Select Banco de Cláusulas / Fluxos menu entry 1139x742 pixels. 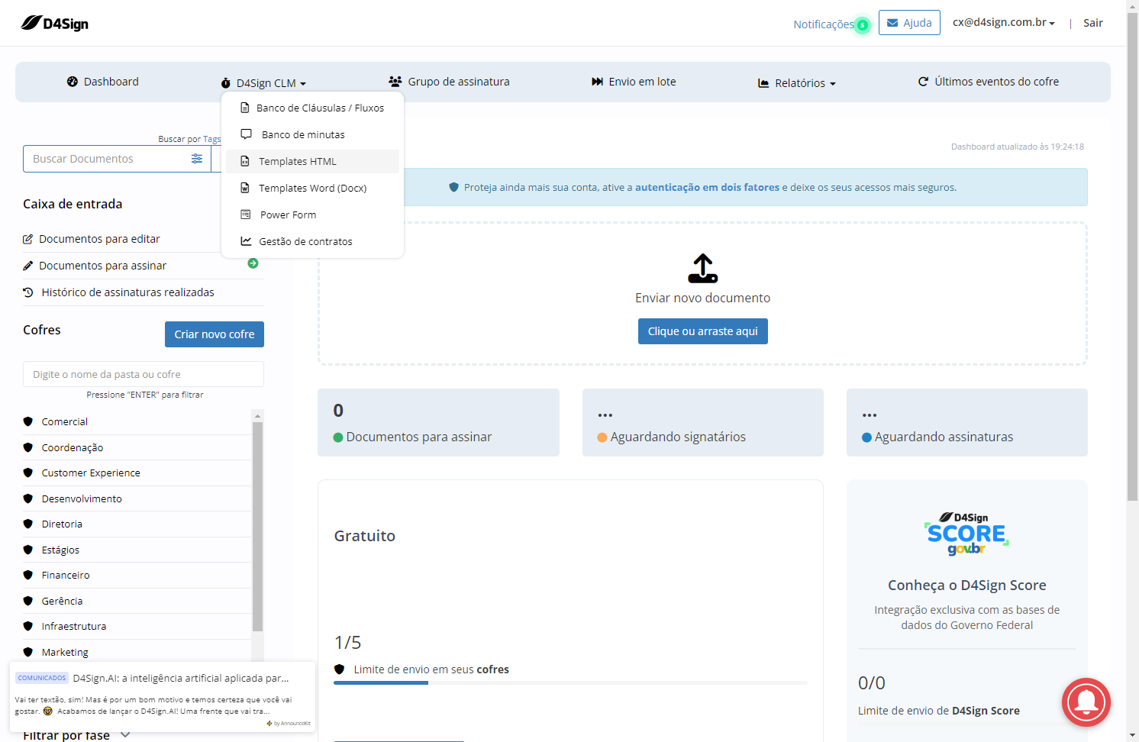pos(312,108)
